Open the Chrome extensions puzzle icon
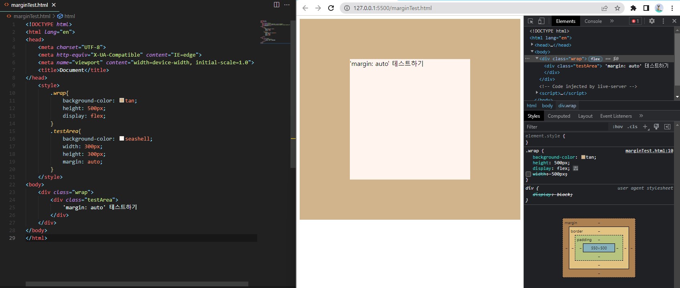Image resolution: width=680 pixels, height=288 pixels. click(x=633, y=8)
